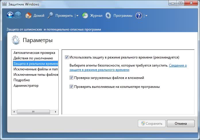Image resolution: width=200 pixels, height=140 pixels.
Task: Click the large Параметры gear icon
Action: 16,40
